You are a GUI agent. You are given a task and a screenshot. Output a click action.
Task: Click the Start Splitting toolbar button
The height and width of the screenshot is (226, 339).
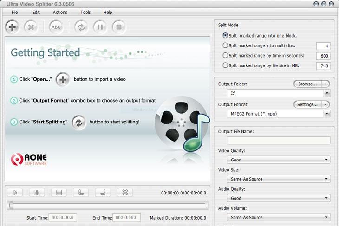tap(81, 27)
